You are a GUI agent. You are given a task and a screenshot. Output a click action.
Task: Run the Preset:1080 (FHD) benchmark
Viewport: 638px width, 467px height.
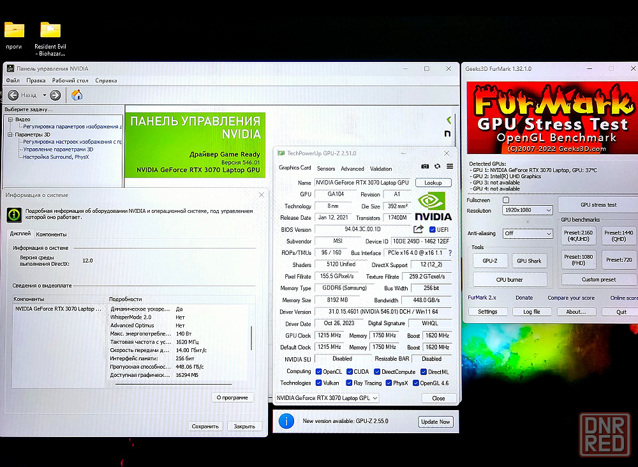(579, 259)
